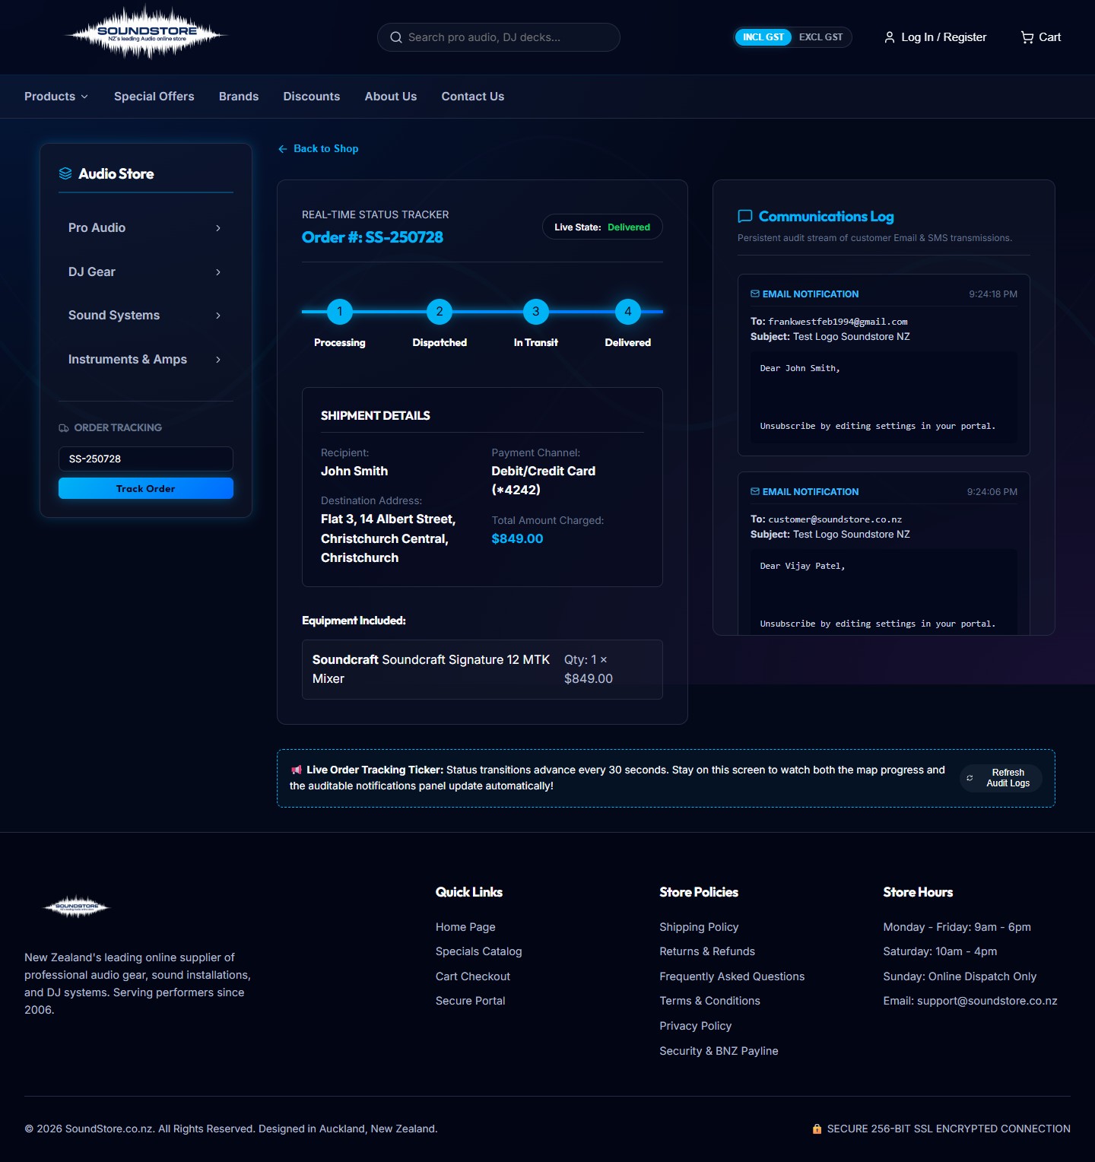Select the INCL GST toggle option
The image size is (1095, 1162).
[x=763, y=37]
